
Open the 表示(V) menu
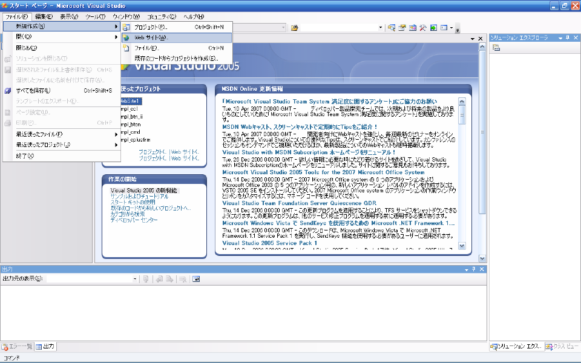(69, 17)
